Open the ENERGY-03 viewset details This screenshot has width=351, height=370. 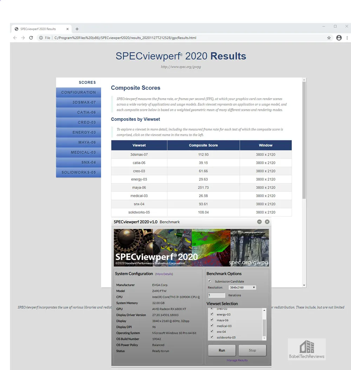pos(78,132)
